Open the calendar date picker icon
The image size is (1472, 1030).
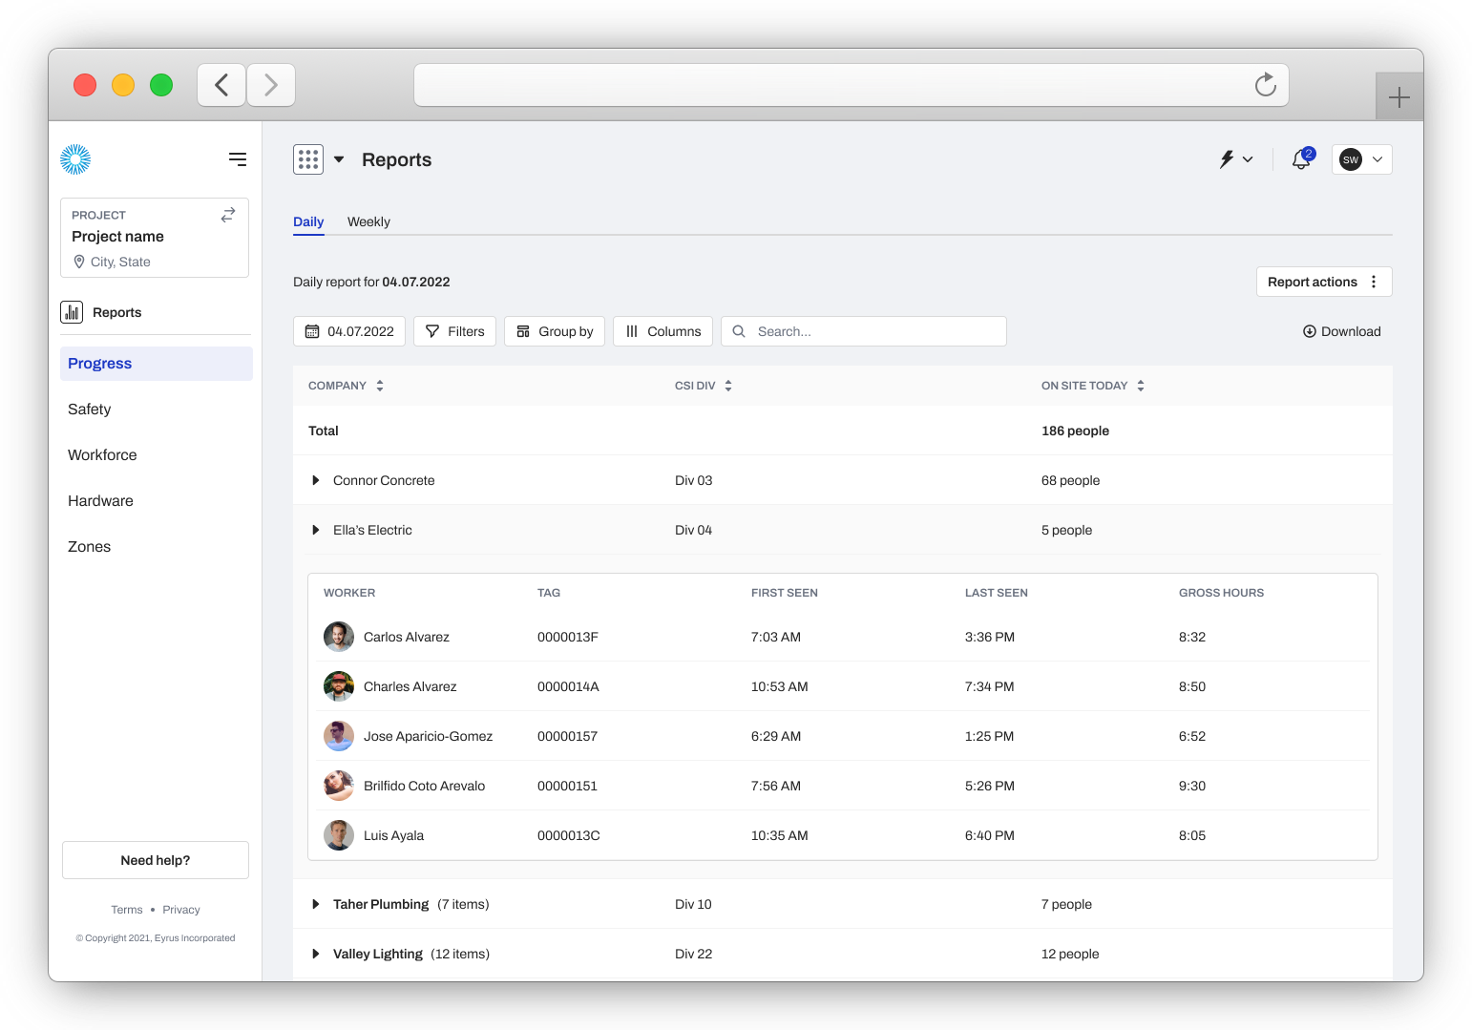click(313, 331)
